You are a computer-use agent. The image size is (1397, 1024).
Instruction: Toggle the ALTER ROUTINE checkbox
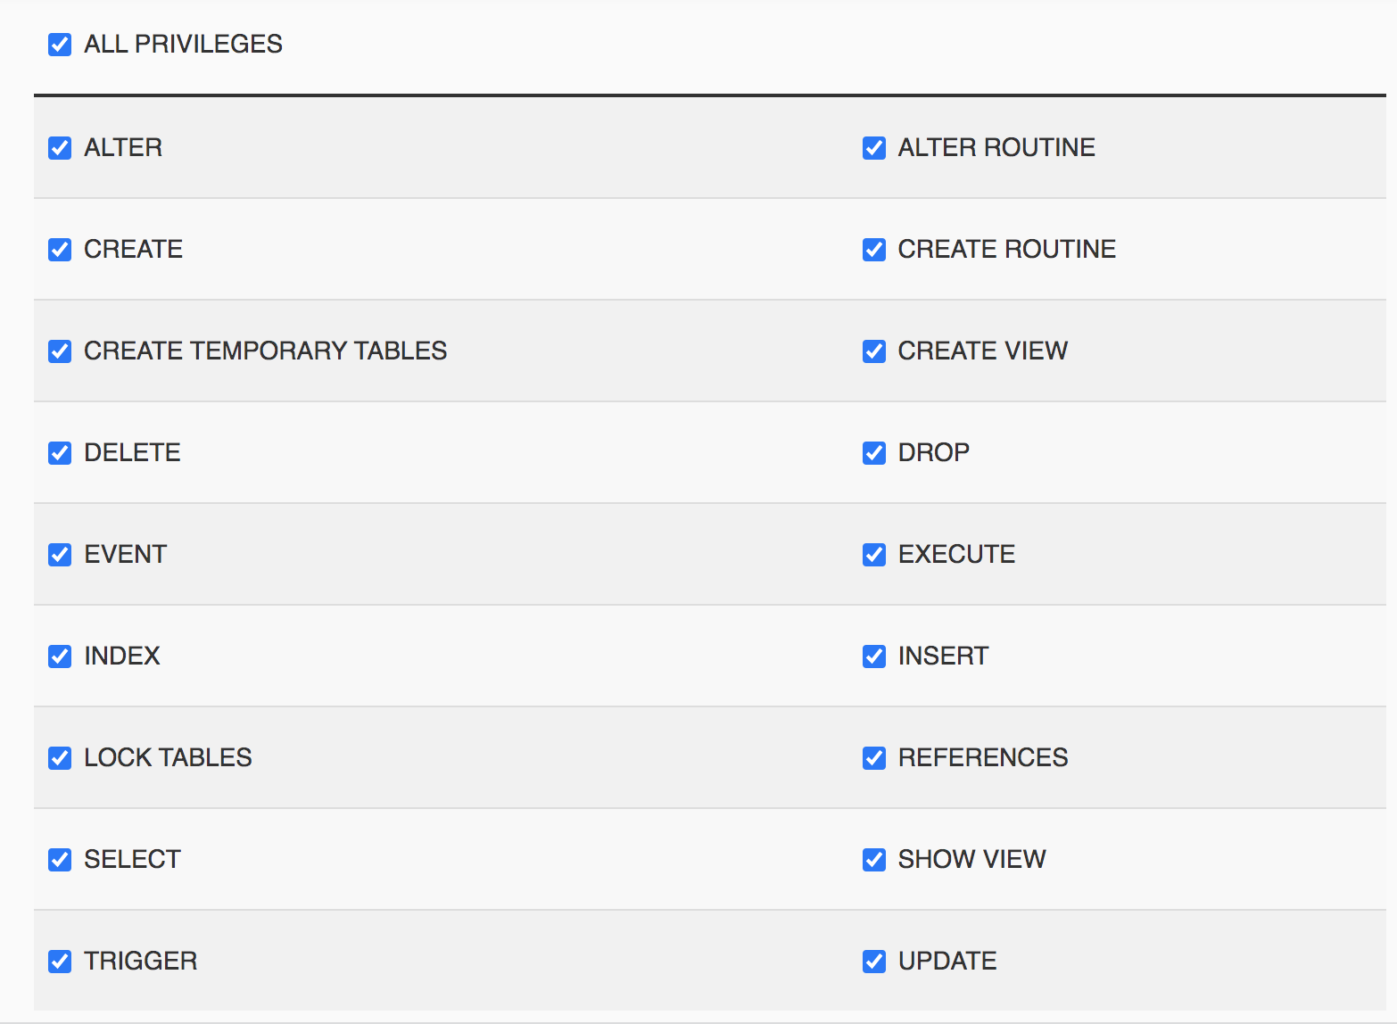(x=874, y=148)
